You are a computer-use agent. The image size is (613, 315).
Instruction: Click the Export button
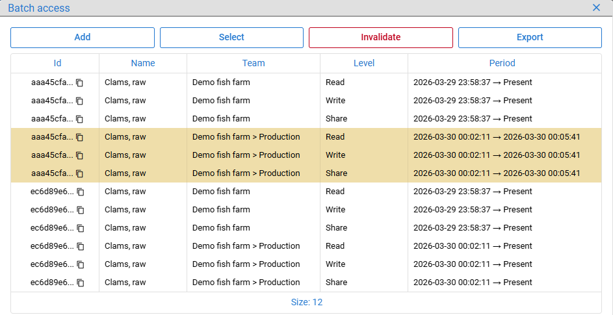(x=530, y=38)
